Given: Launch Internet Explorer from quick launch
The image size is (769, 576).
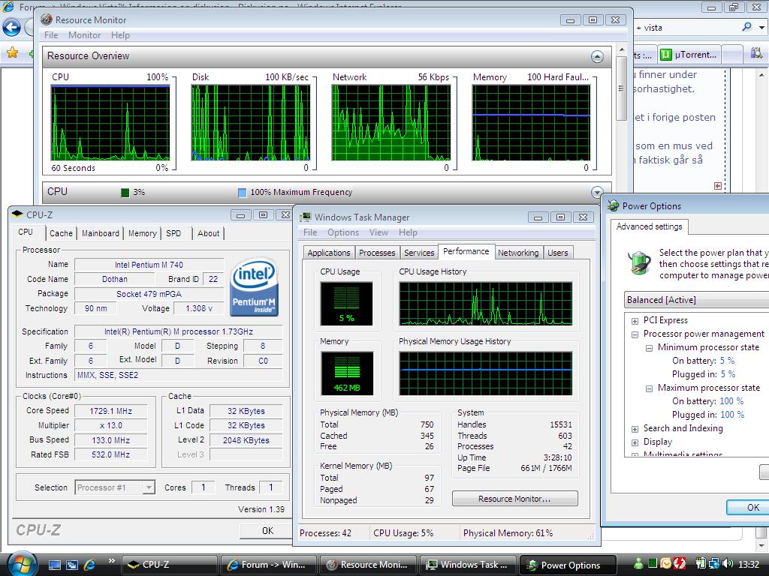Looking at the screenshot, I should pyautogui.click(x=90, y=565).
